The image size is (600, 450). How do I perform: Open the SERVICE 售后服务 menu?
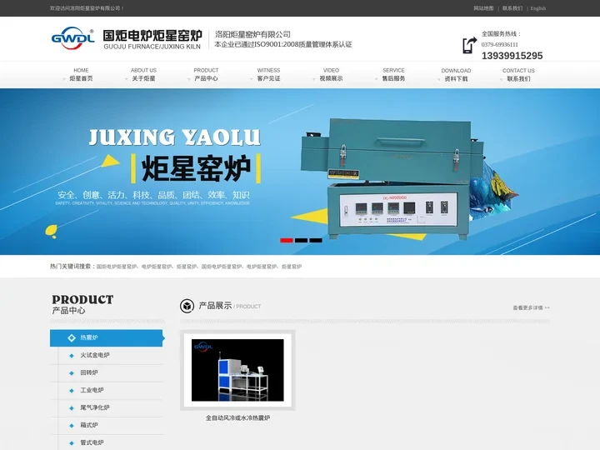(x=393, y=75)
